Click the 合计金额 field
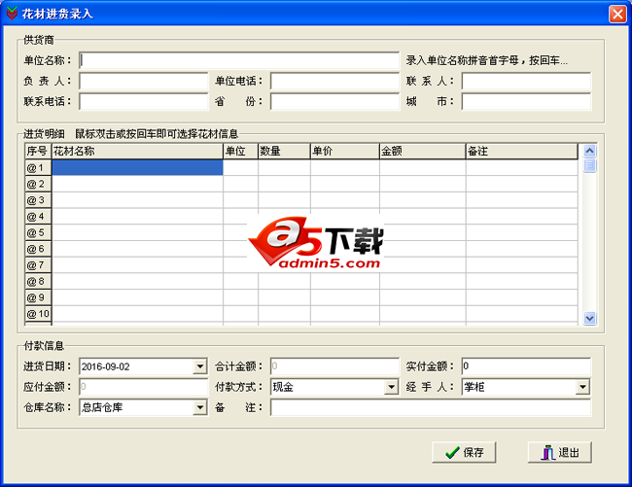The width and height of the screenshot is (632, 487). [x=334, y=366]
